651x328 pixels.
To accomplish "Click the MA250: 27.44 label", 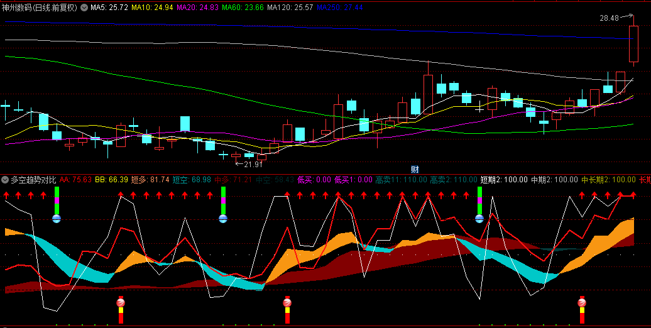I will click(x=339, y=8).
